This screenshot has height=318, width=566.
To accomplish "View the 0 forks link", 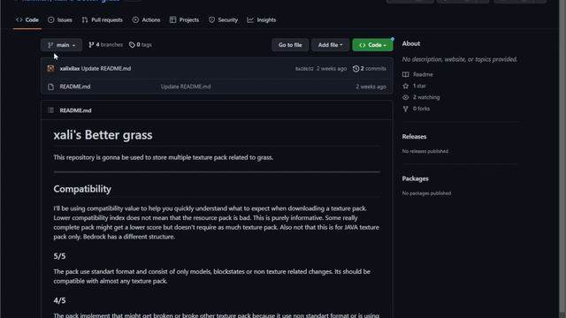I will 421,109.
